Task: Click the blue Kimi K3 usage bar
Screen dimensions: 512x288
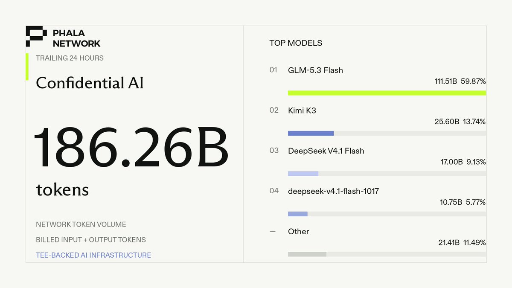Action: coord(311,133)
